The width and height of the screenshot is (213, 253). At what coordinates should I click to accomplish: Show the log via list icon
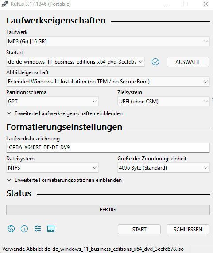[x=51, y=229]
